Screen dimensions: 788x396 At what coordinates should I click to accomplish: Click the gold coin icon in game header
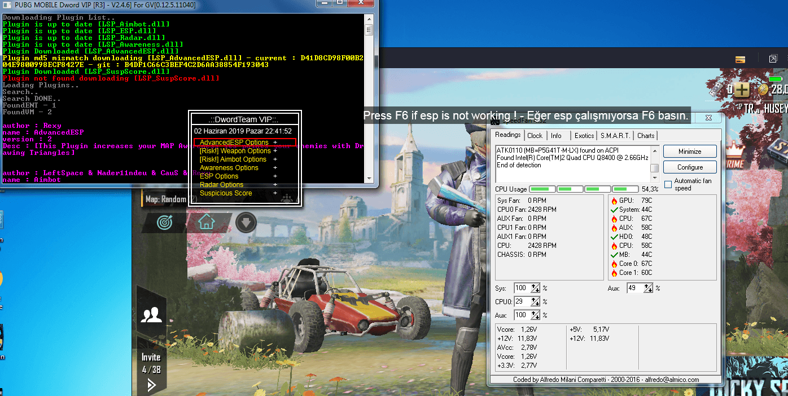(763, 90)
